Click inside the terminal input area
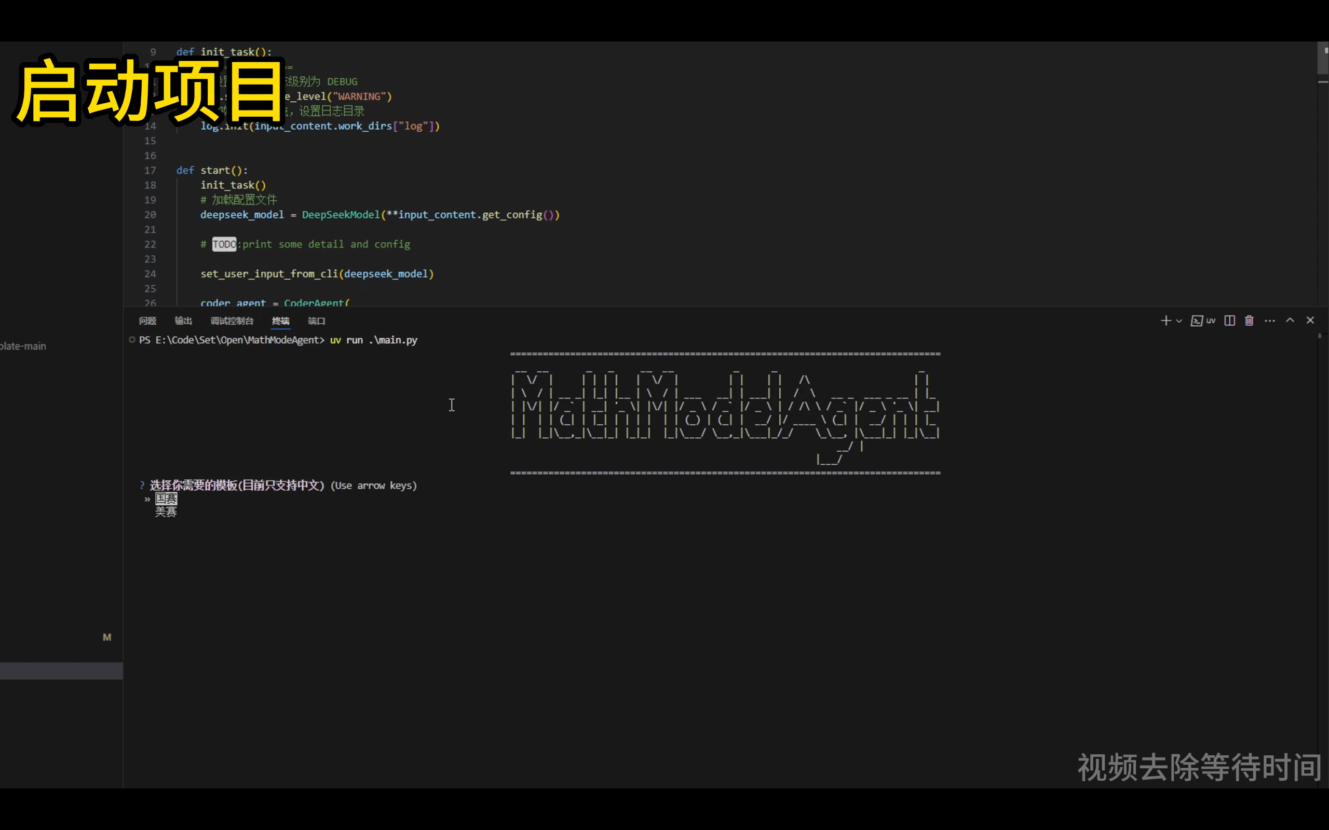This screenshot has width=1329, height=830. [x=452, y=405]
